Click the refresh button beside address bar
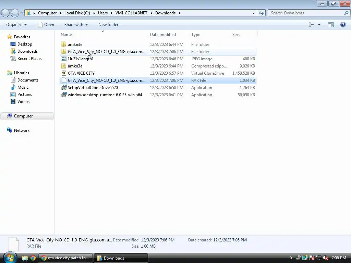The image size is (351, 263). tap(261, 13)
